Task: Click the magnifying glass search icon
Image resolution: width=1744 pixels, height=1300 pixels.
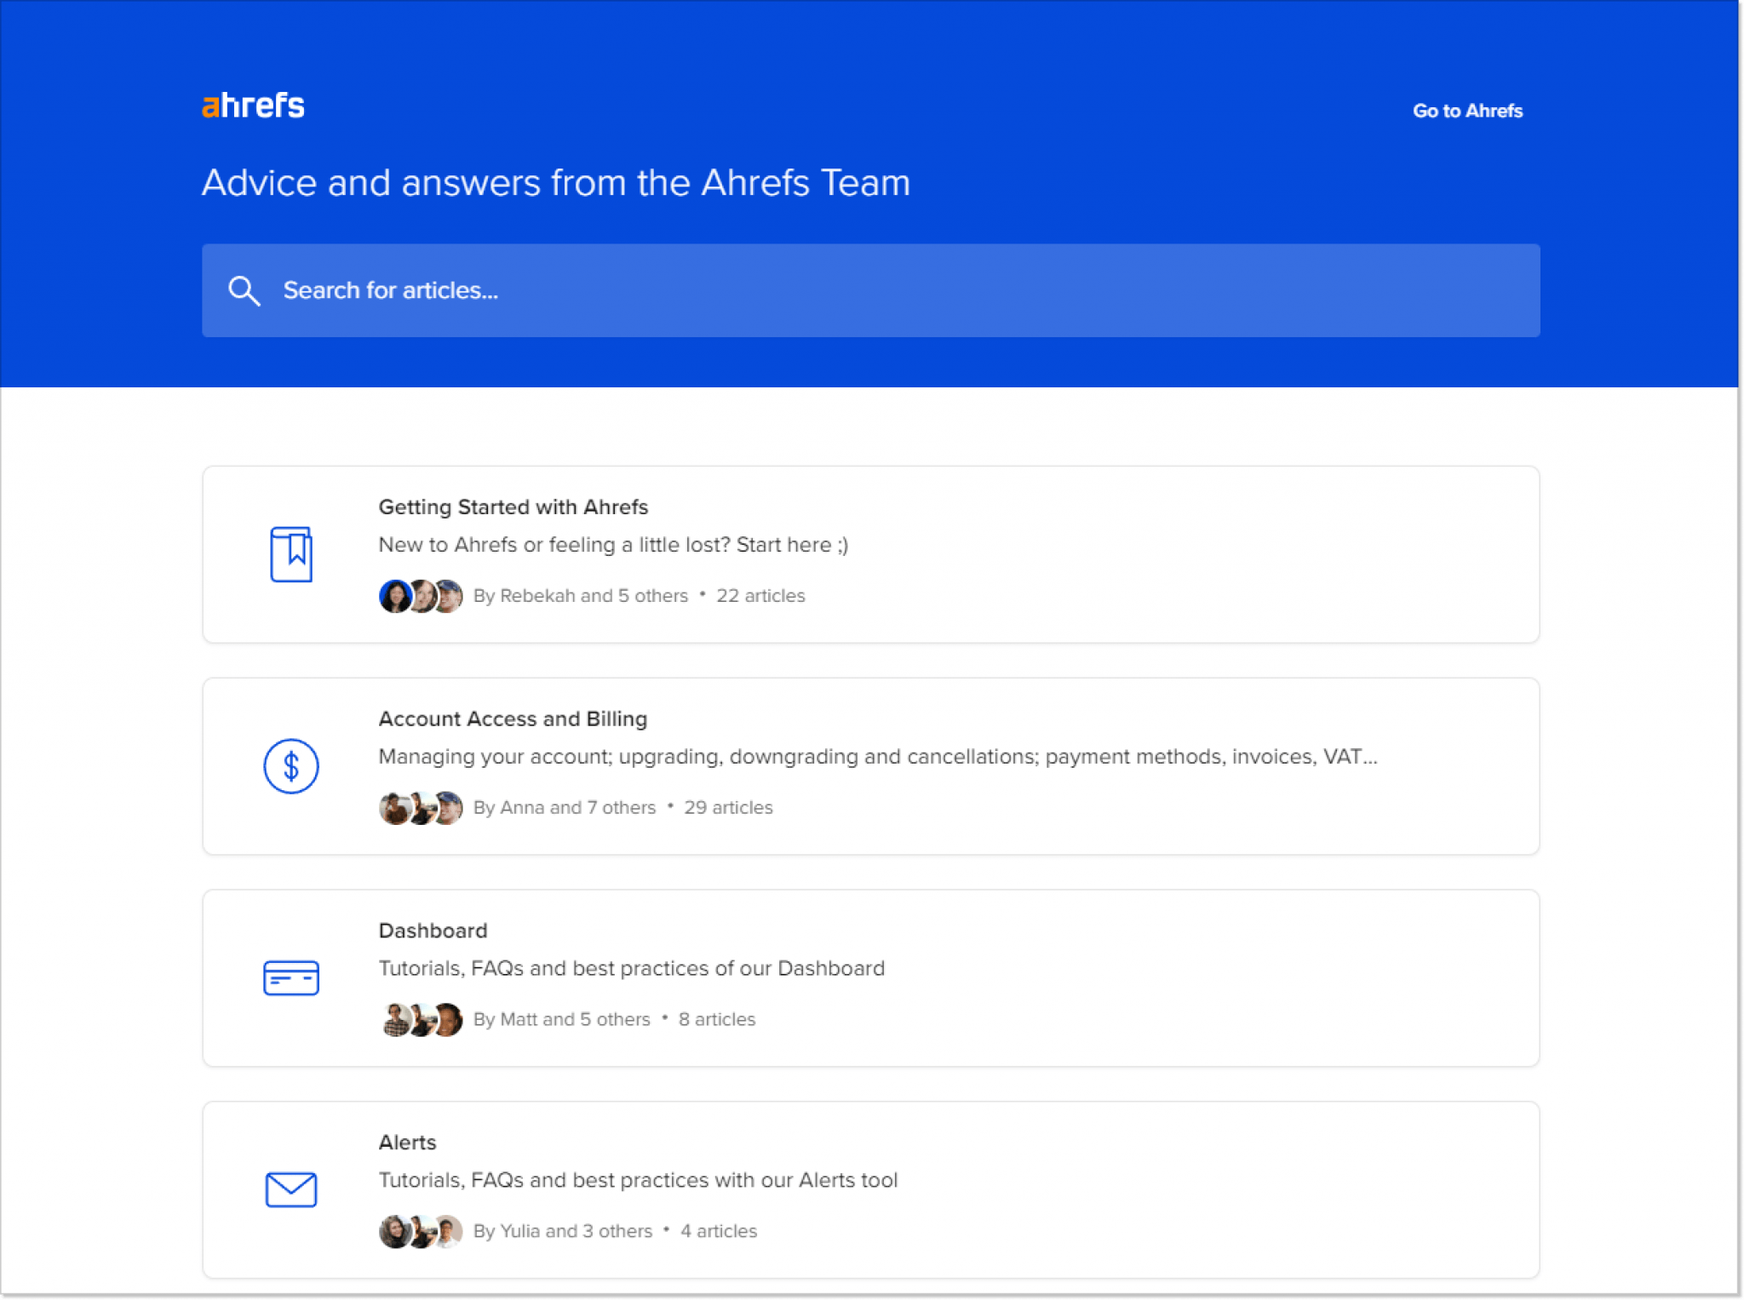Action: point(244,290)
